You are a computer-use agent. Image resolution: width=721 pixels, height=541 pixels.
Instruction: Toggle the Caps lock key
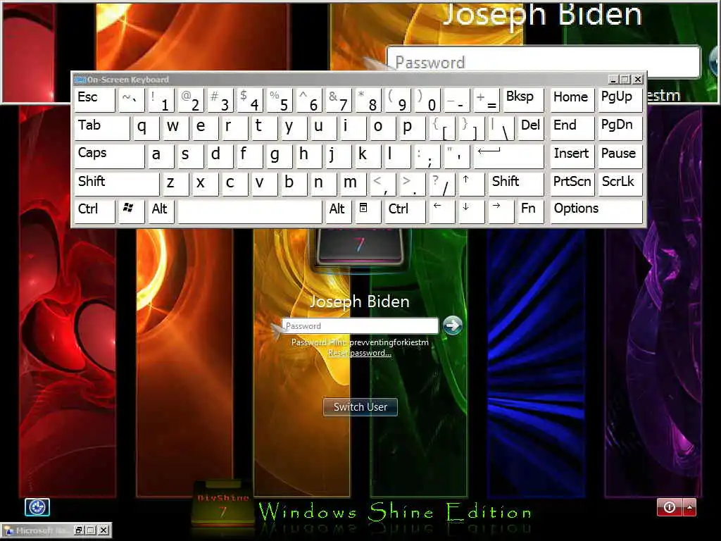pyautogui.click(x=109, y=156)
